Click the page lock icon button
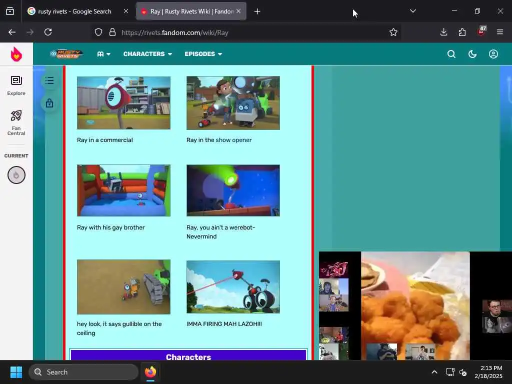The image size is (512, 384). (49, 103)
